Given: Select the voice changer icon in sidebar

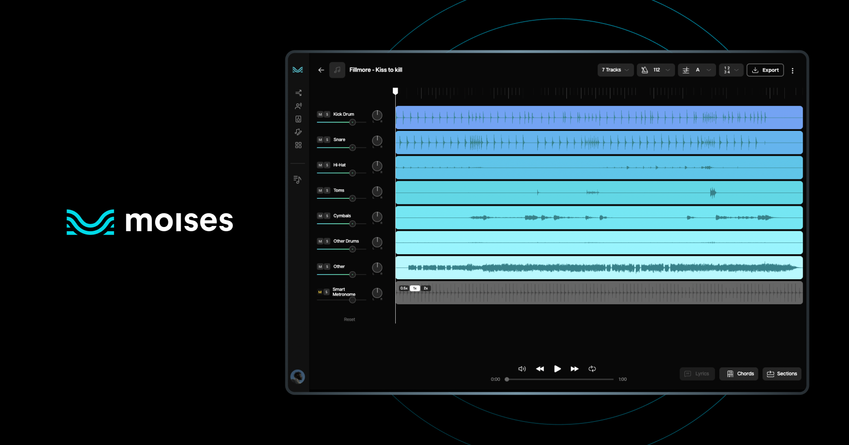Looking at the screenshot, I should point(298,105).
